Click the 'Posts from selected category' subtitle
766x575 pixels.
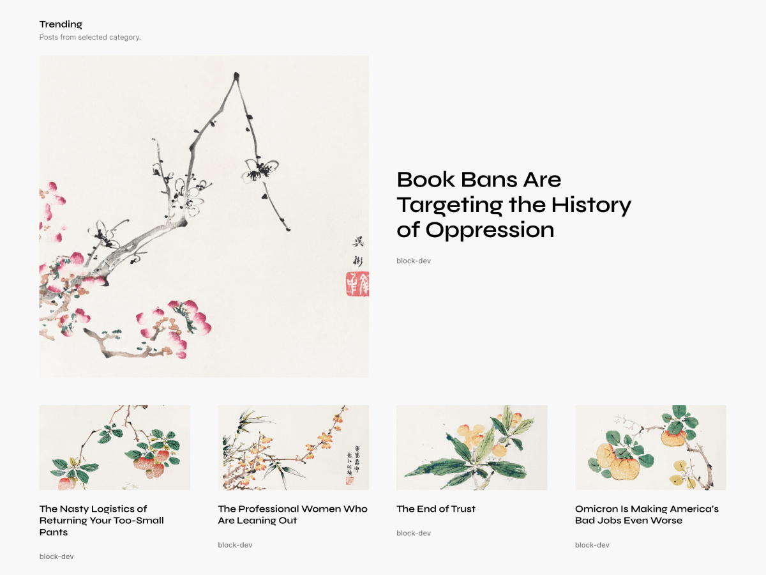pos(90,37)
